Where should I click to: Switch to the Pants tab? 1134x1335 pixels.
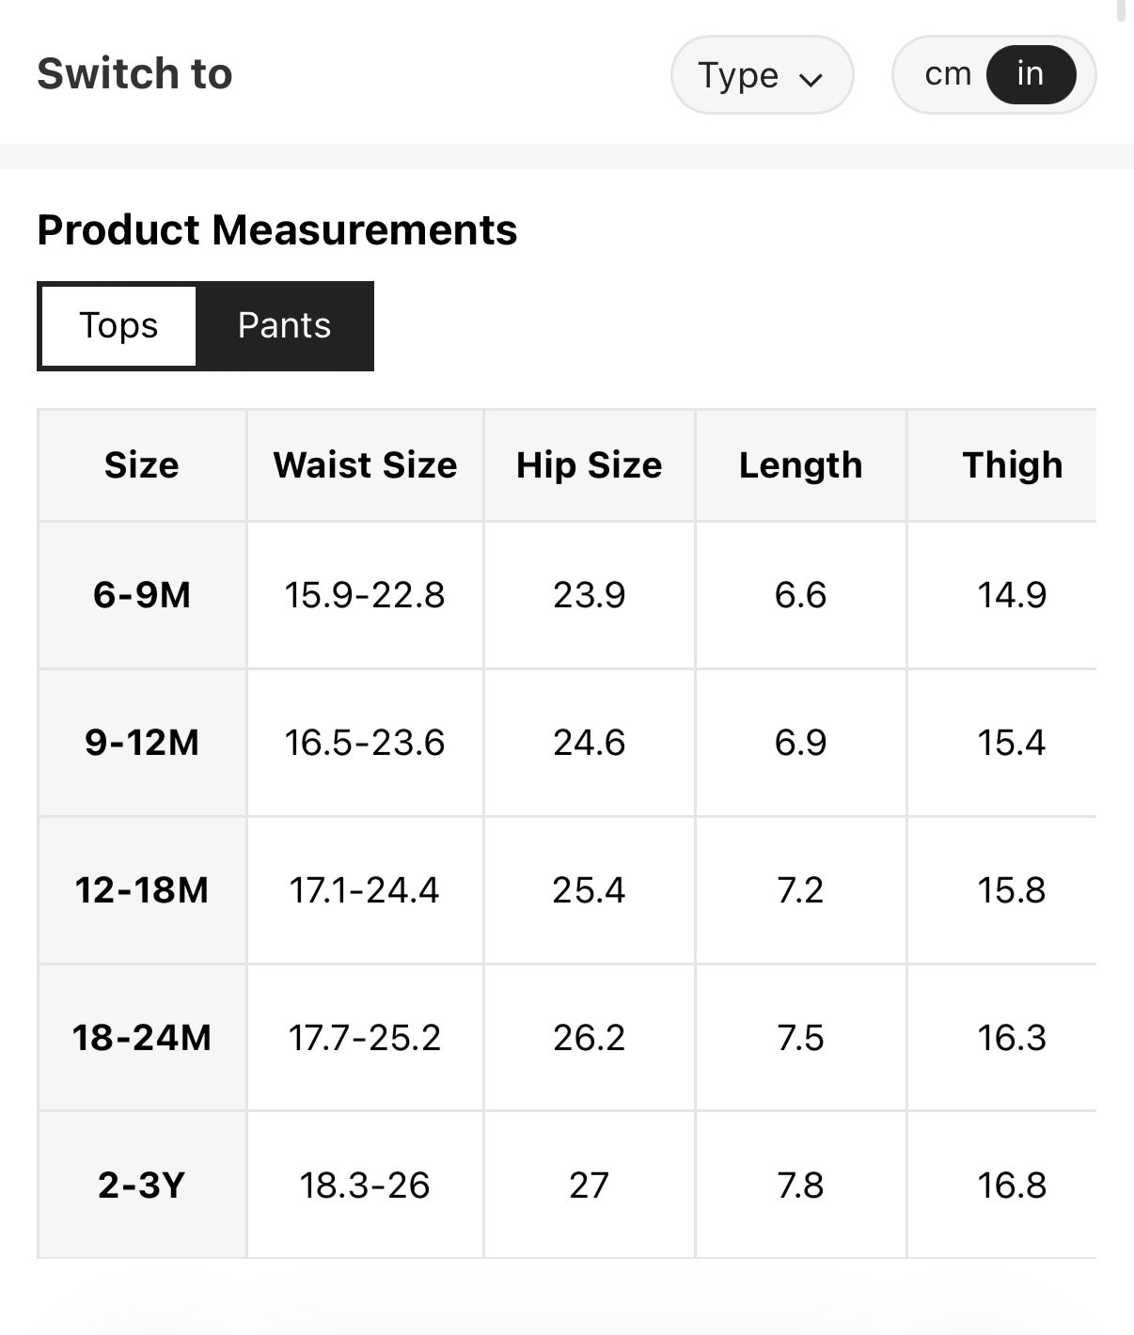[284, 325]
